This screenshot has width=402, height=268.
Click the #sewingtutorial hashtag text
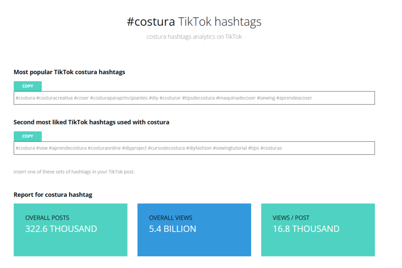click(x=230, y=148)
